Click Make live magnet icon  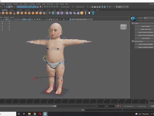click(x=57, y=7)
